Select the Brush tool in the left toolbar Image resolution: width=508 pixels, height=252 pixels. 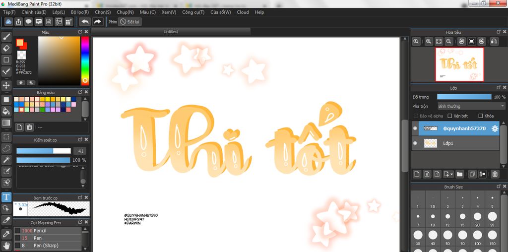pyautogui.click(x=6, y=37)
